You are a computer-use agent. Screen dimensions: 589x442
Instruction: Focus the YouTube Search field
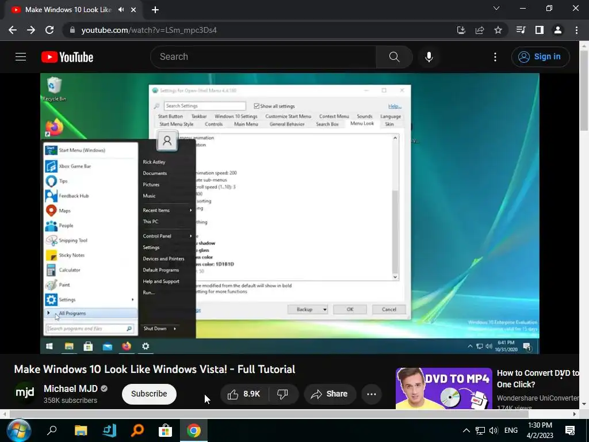click(x=263, y=57)
